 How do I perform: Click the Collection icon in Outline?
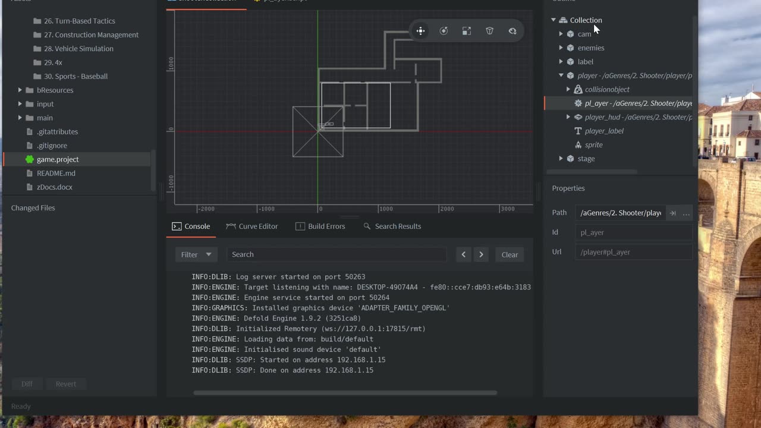point(563,20)
